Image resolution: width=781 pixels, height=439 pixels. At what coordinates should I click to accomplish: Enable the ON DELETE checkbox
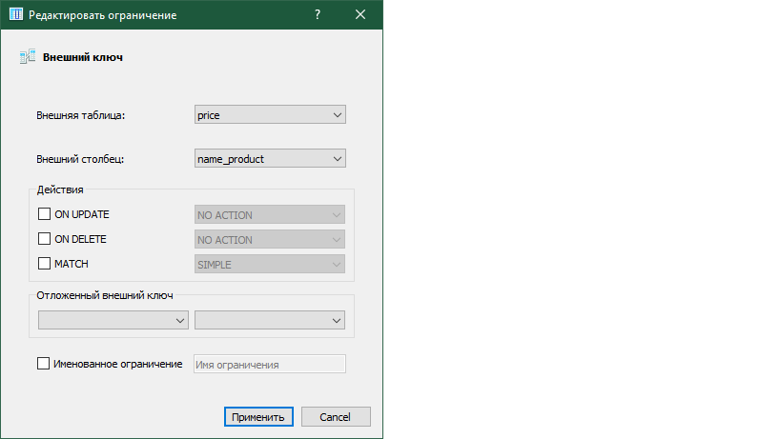tap(44, 239)
